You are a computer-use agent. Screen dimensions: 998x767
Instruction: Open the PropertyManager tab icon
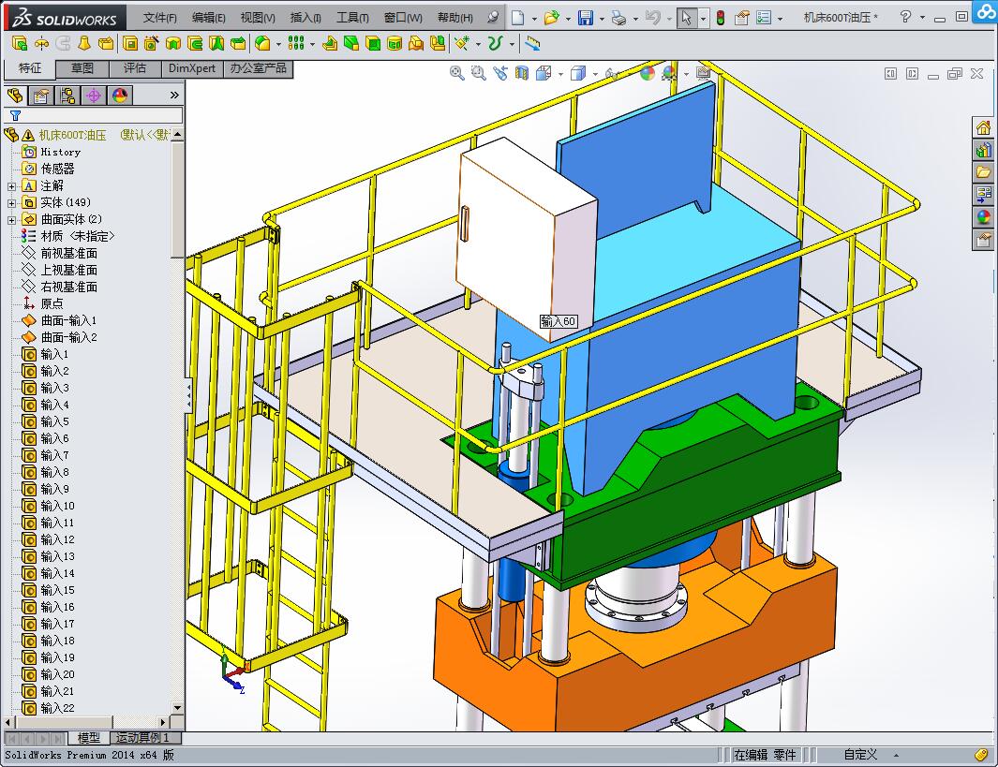[x=41, y=96]
